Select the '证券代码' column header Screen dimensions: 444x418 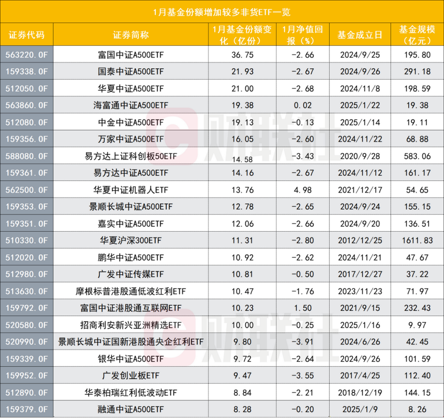[x=27, y=35]
